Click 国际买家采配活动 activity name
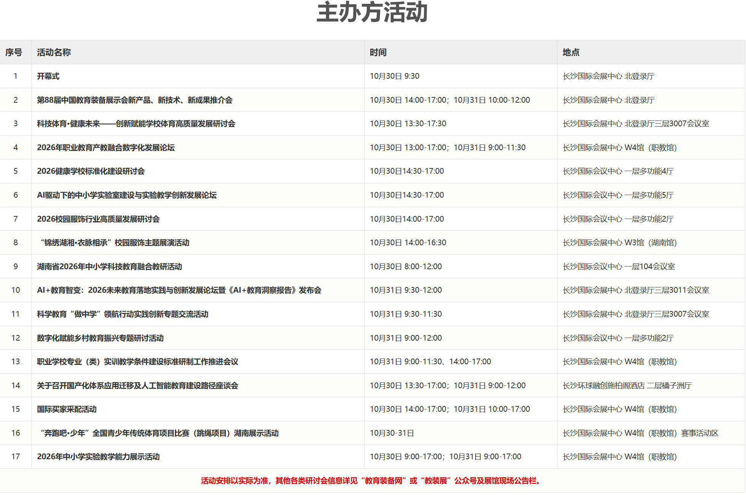The width and height of the screenshot is (746, 495). (67, 409)
